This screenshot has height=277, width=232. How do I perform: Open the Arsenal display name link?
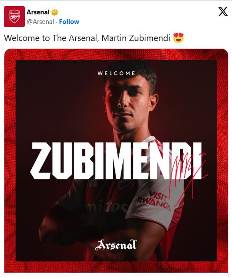point(38,12)
